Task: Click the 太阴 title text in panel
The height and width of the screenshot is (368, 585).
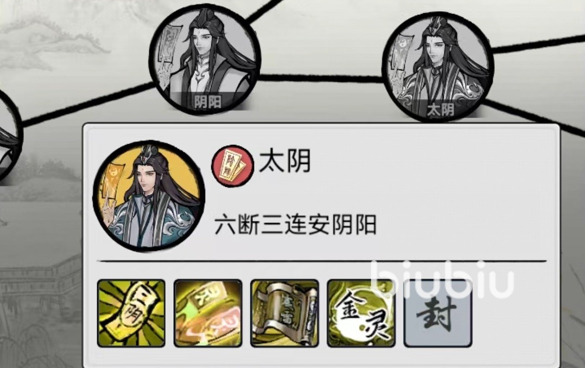Action: (285, 161)
